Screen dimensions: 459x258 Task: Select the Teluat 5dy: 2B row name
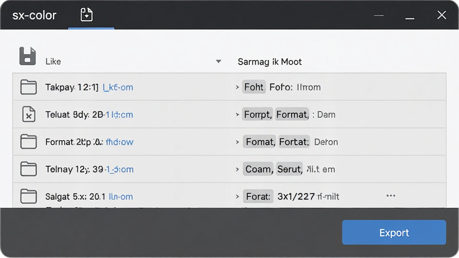pos(75,115)
